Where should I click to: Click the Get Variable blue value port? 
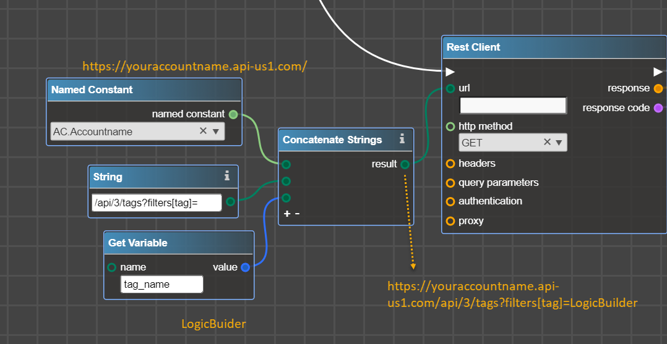click(x=246, y=267)
